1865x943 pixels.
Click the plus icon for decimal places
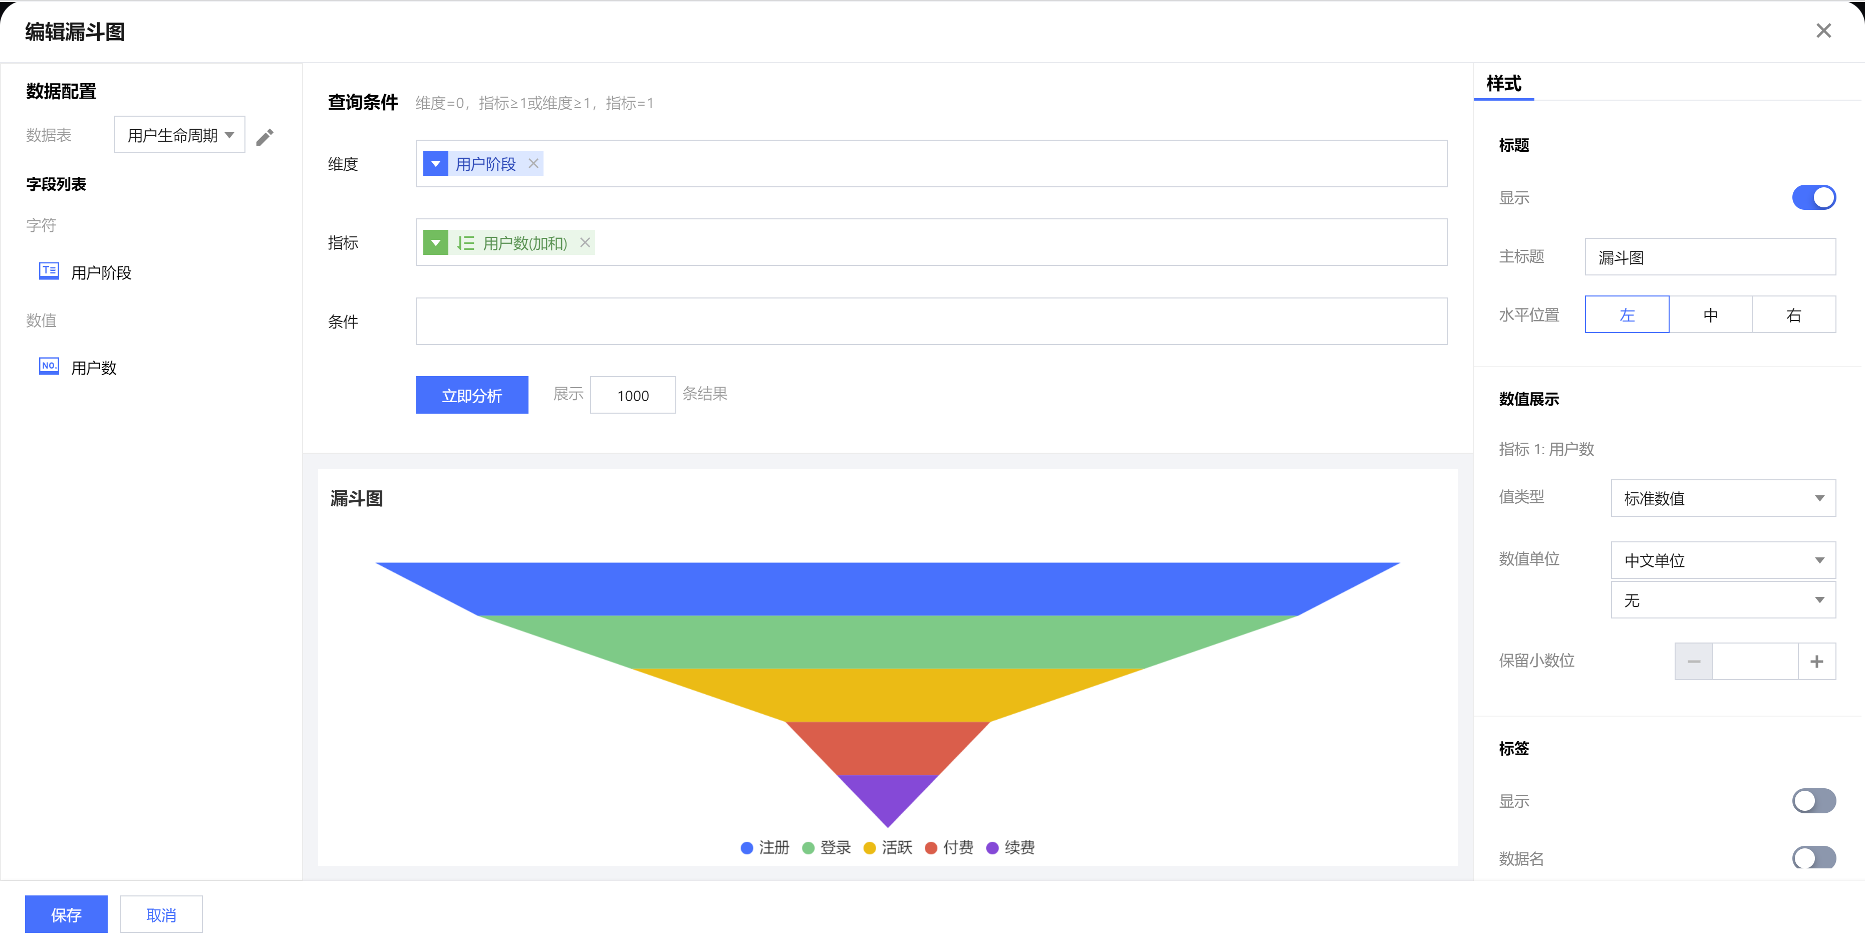click(x=1816, y=662)
